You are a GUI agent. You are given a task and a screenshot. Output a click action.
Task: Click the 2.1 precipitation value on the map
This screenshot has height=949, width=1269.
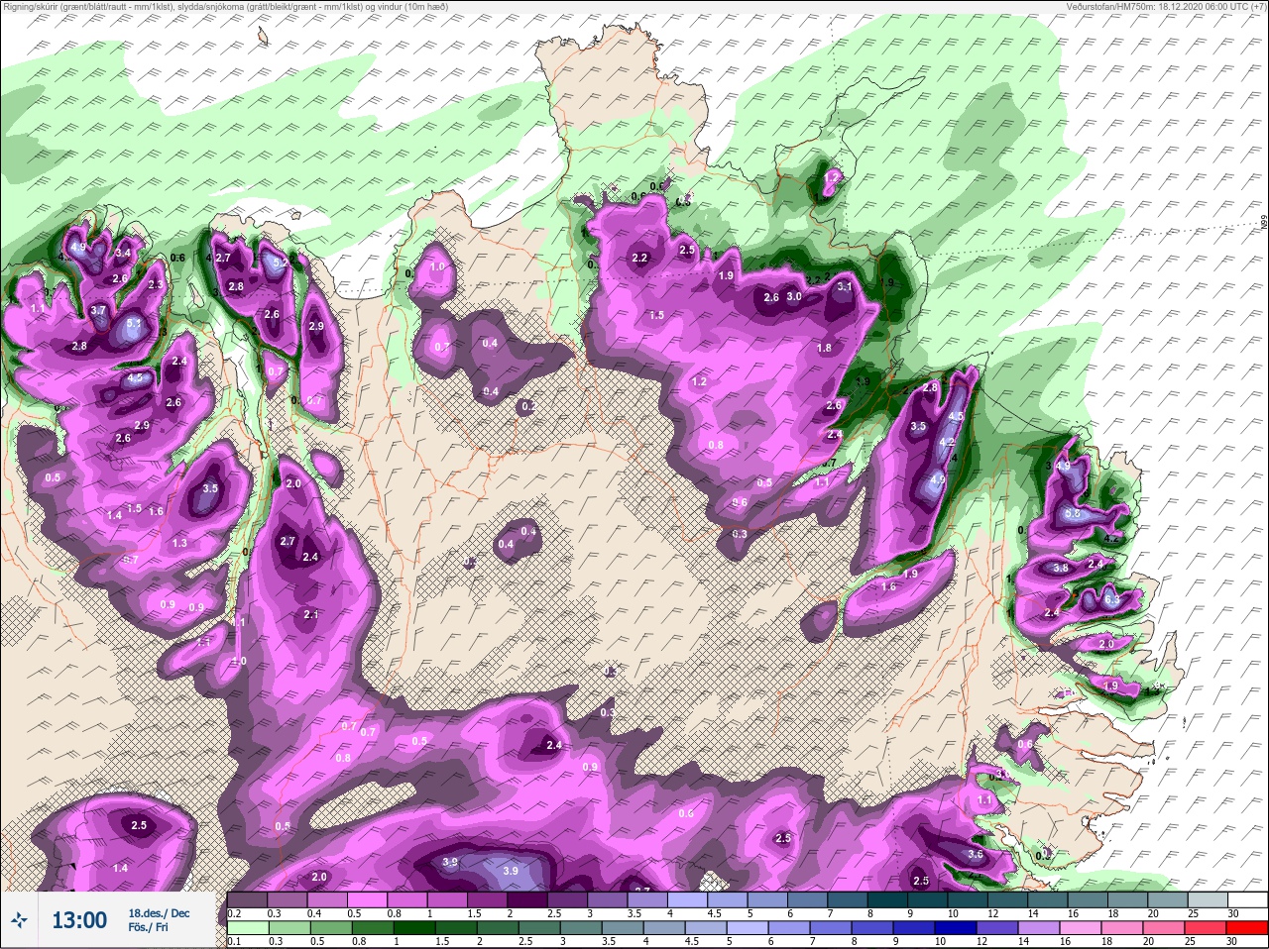pyautogui.click(x=310, y=615)
